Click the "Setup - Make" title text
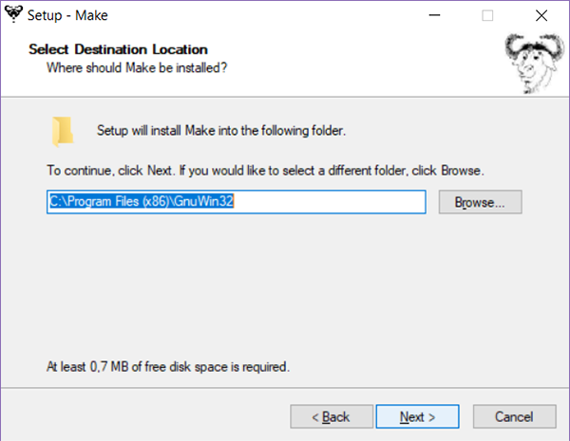Viewport: 570px width, 441px height. click(x=66, y=15)
